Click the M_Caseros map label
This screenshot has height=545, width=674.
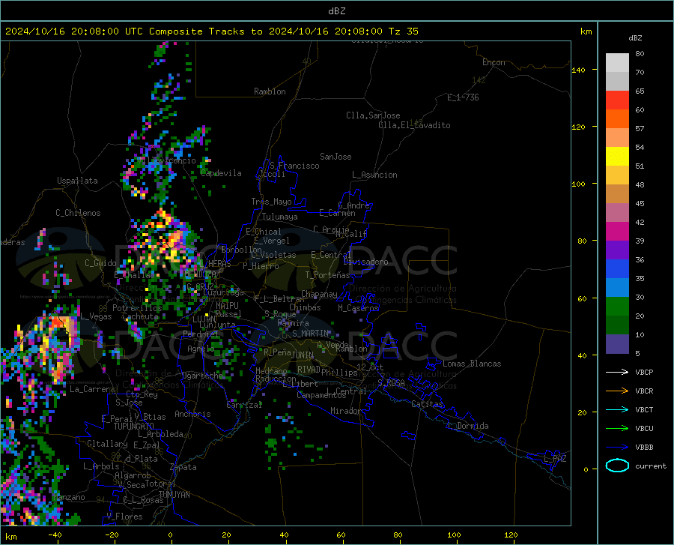coord(358,307)
